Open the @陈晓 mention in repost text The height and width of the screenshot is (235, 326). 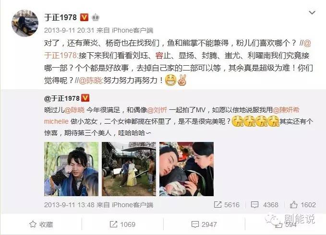[x=90, y=81]
